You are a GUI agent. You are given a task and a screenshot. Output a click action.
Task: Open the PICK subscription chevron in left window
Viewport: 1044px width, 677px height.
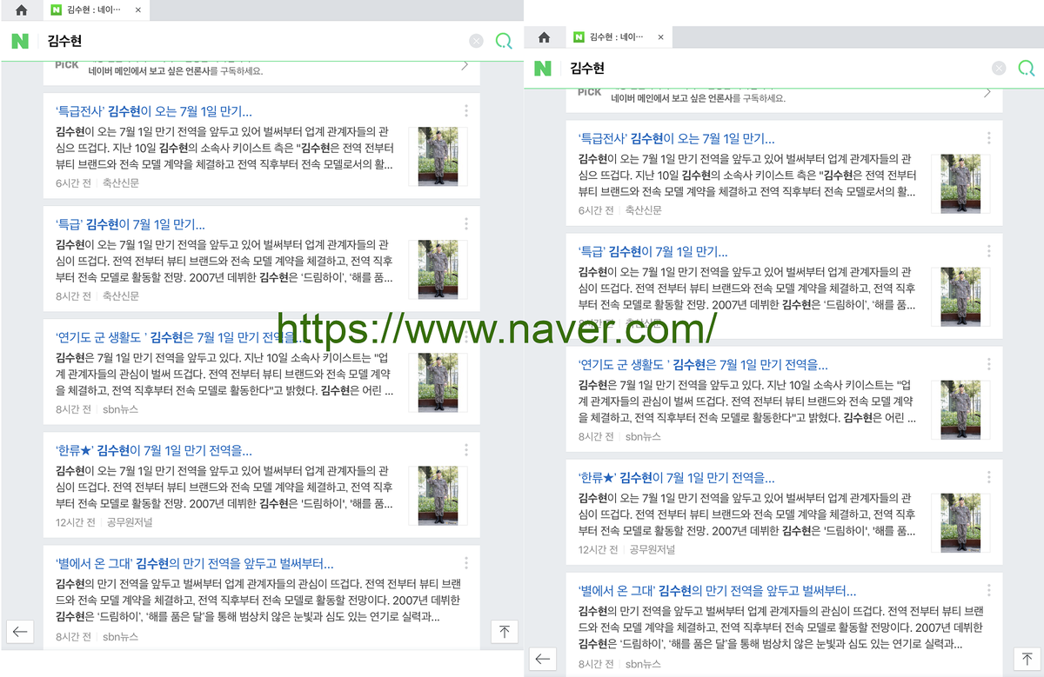[465, 65]
